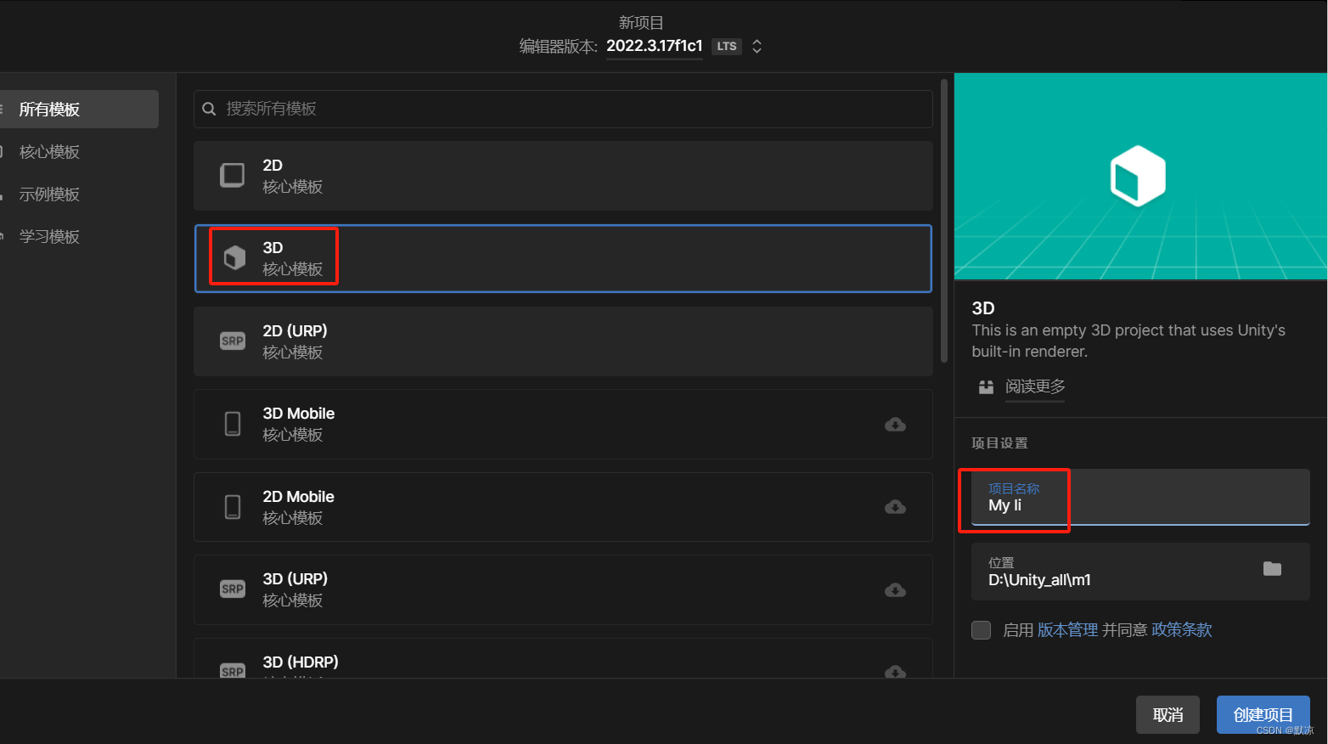Click the 3D Mobile phone icon
1328x744 pixels.
233,424
